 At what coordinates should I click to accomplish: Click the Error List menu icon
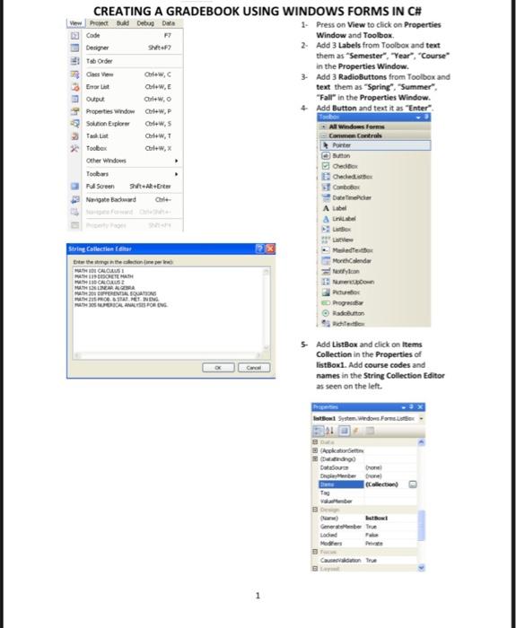coord(74,86)
